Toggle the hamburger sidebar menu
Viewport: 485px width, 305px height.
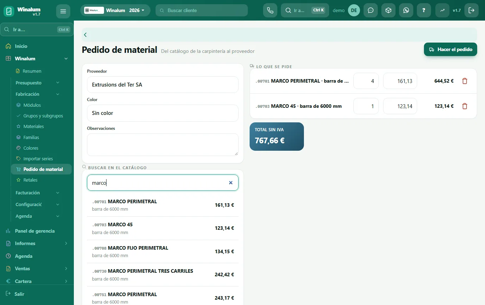[x=63, y=11]
